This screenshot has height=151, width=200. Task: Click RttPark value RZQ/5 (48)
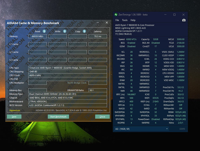click(x=180, y=116)
